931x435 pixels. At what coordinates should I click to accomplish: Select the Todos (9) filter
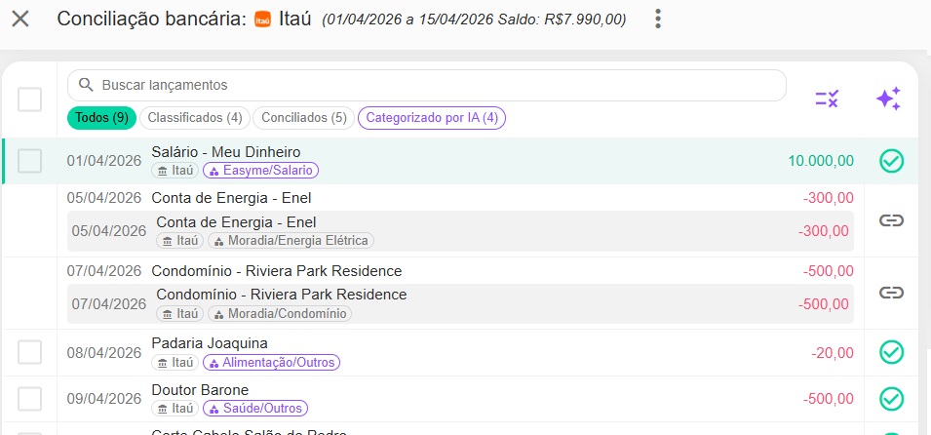101,118
